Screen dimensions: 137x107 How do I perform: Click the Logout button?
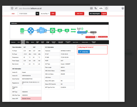[x=104, y=14]
